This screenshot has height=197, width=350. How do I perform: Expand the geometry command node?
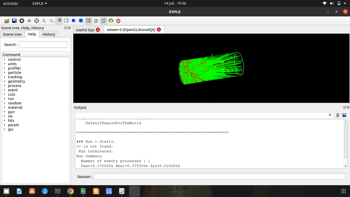click(x=5, y=81)
